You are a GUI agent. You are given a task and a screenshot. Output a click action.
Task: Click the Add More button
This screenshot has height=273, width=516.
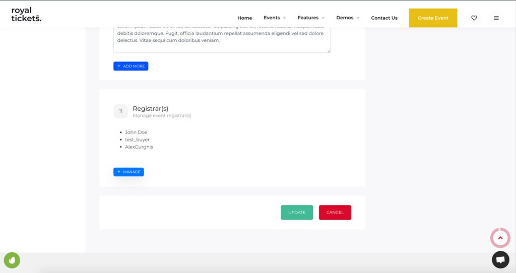click(131, 66)
